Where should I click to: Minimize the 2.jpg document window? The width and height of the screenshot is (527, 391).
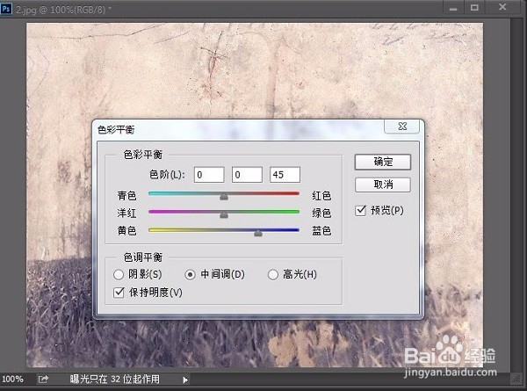click(453, 8)
